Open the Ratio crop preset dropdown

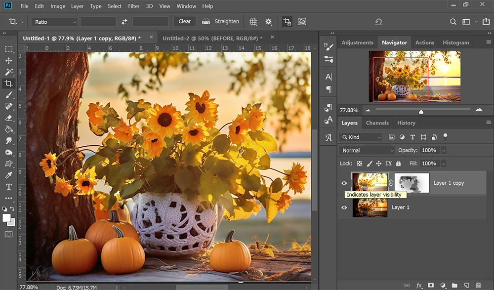tap(54, 22)
